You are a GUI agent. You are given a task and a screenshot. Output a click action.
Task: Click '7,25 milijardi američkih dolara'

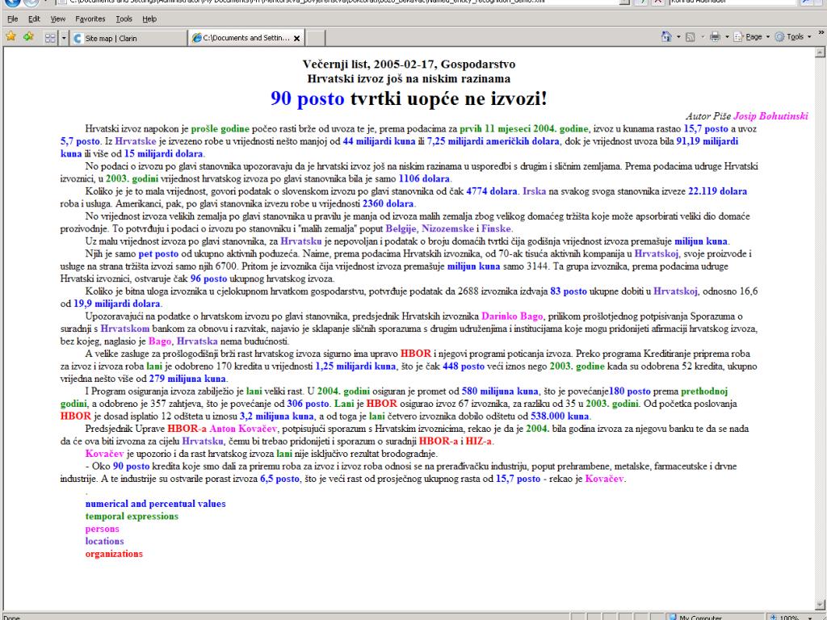(x=493, y=141)
